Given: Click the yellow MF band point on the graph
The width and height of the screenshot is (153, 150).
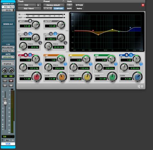Looking at the screenshot, I should [112, 29].
